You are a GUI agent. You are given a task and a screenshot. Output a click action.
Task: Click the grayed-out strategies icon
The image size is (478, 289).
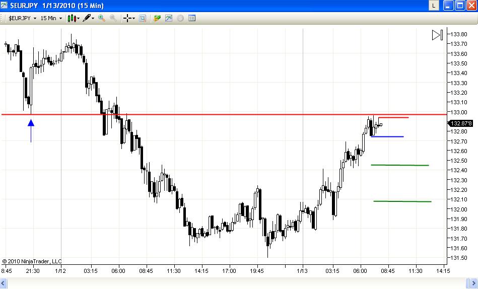(x=180, y=18)
